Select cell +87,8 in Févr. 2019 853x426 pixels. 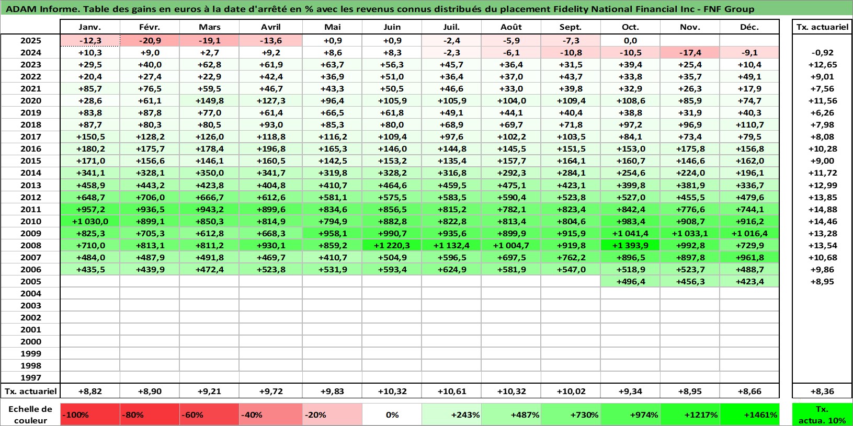coord(150,112)
